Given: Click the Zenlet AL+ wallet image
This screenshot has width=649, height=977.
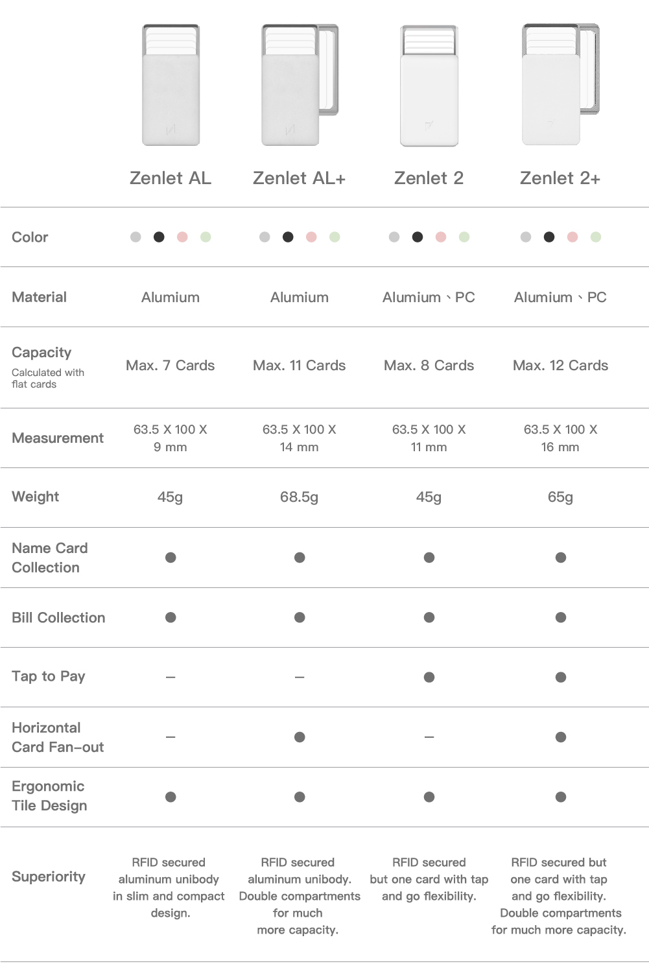Looking at the screenshot, I should click(299, 85).
